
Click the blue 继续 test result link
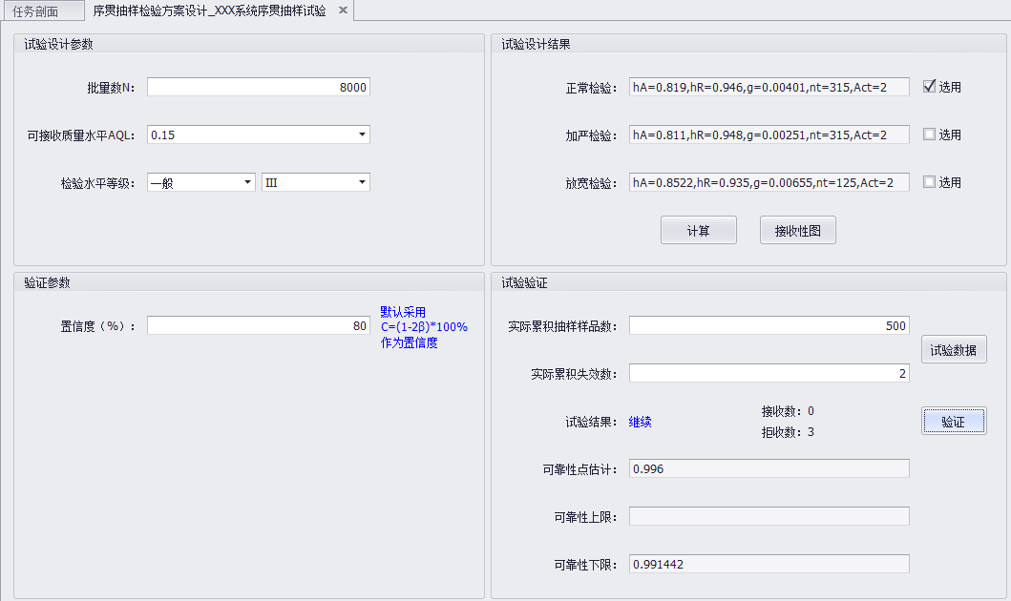[x=641, y=421]
